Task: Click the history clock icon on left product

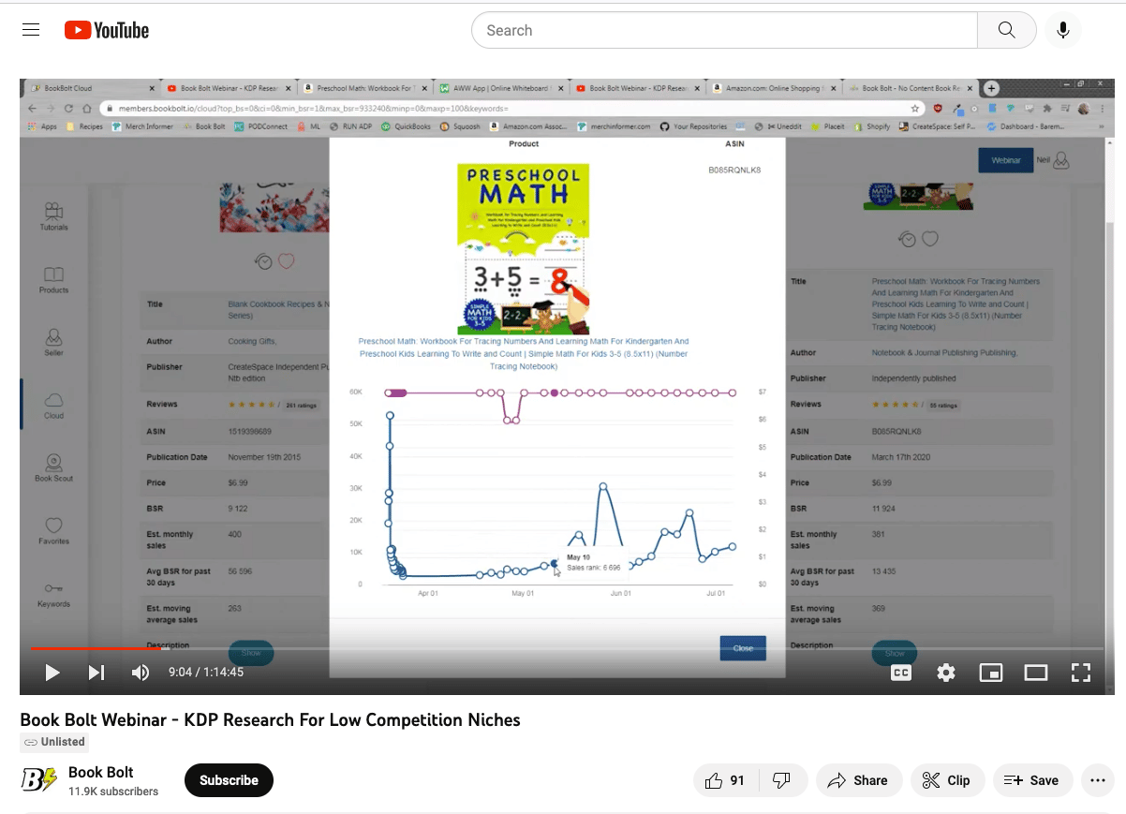Action: pyautogui.click(x=263, y=261)
